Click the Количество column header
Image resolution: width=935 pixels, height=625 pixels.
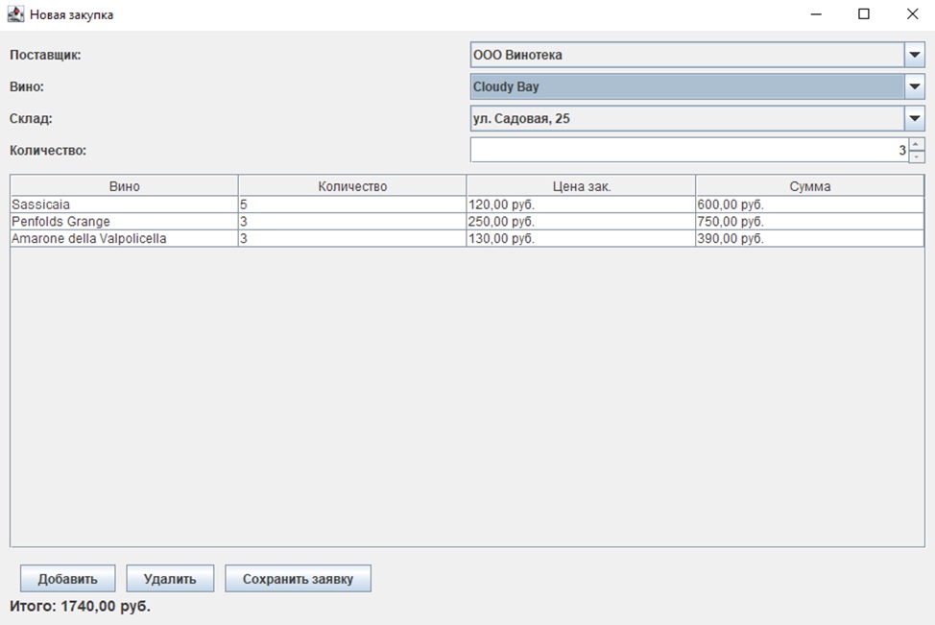[352, 187]
